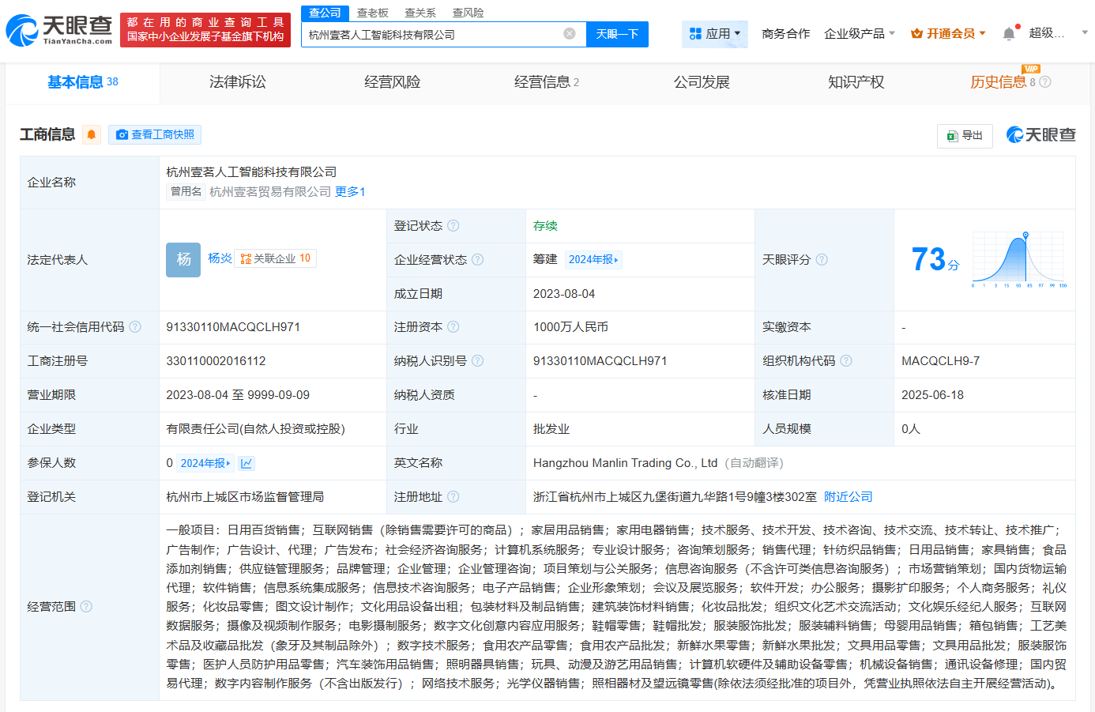Open the 2024年报 link in 参保人数 row

click(x=205, y=463)
